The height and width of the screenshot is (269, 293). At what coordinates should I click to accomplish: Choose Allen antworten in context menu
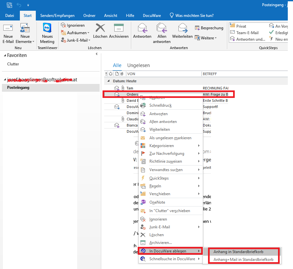coord(171,122)
